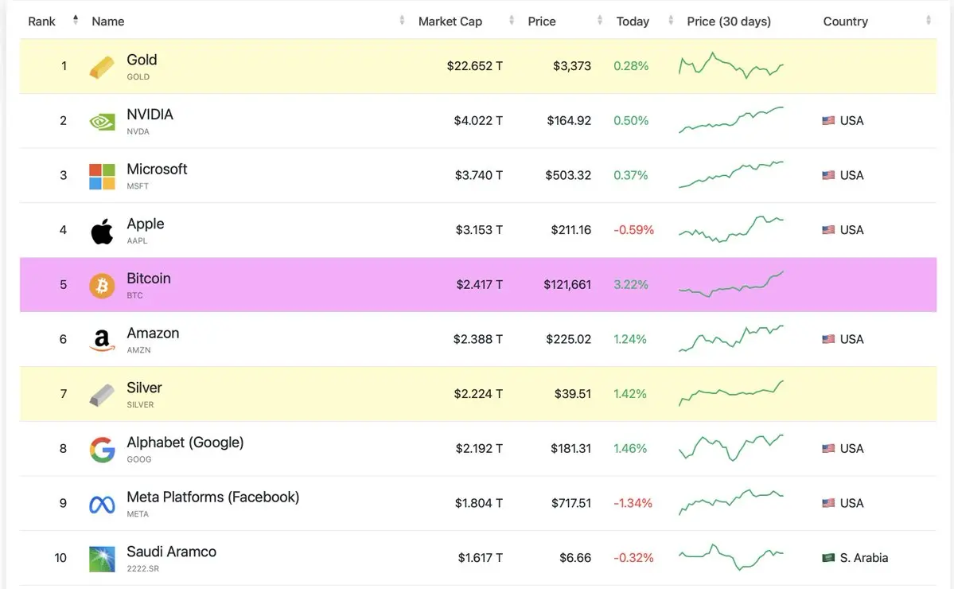Open the Gold asset link

[x=142, y=60]
